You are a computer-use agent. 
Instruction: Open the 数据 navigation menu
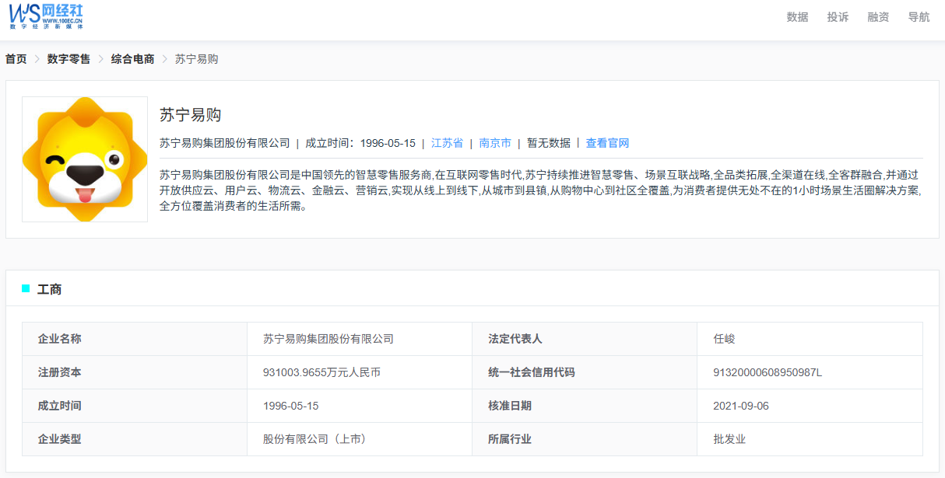[x=797, y=17]
